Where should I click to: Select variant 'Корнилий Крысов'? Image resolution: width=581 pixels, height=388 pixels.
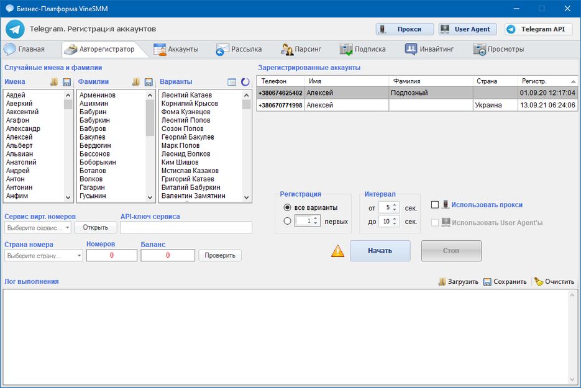point(190,104)
